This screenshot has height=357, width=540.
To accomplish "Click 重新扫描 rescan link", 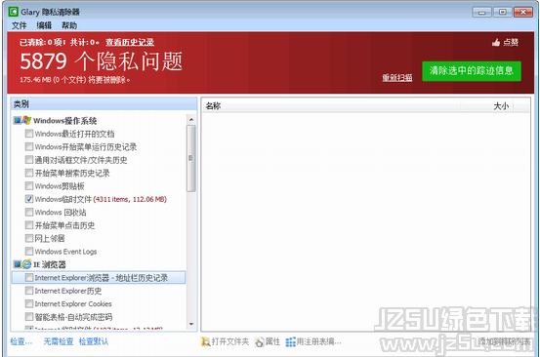I will 397,78.
